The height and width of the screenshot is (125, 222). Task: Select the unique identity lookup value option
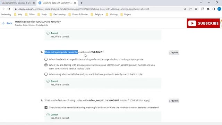click(46, 65)
